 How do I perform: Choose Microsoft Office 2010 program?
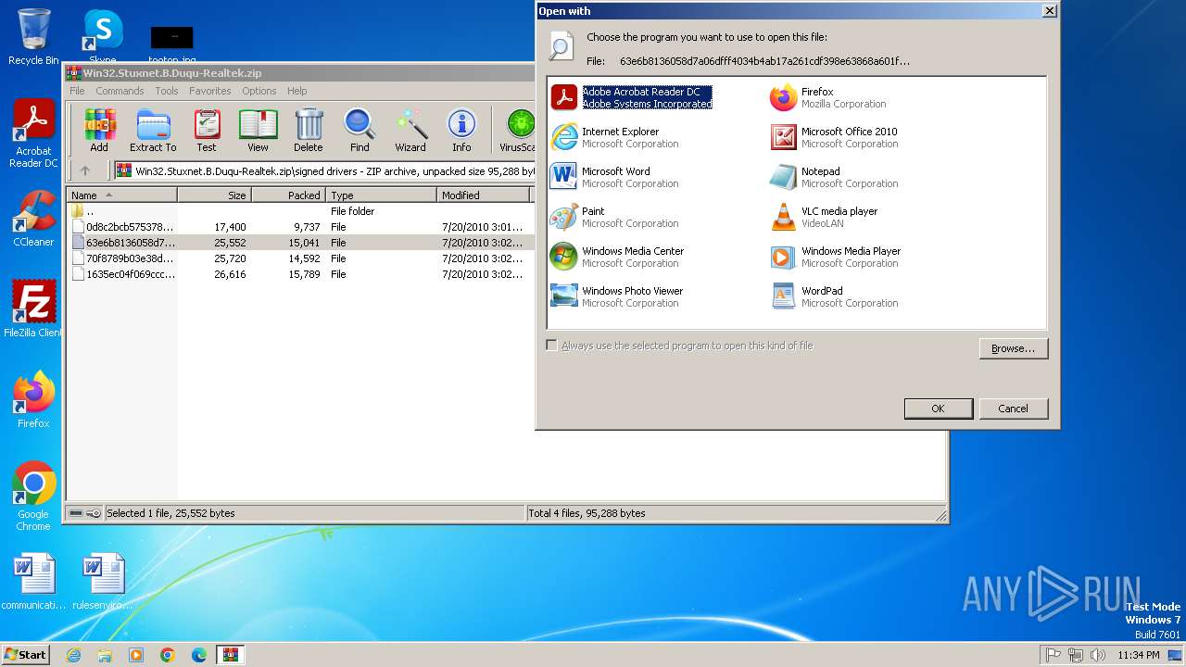point(834,137)
